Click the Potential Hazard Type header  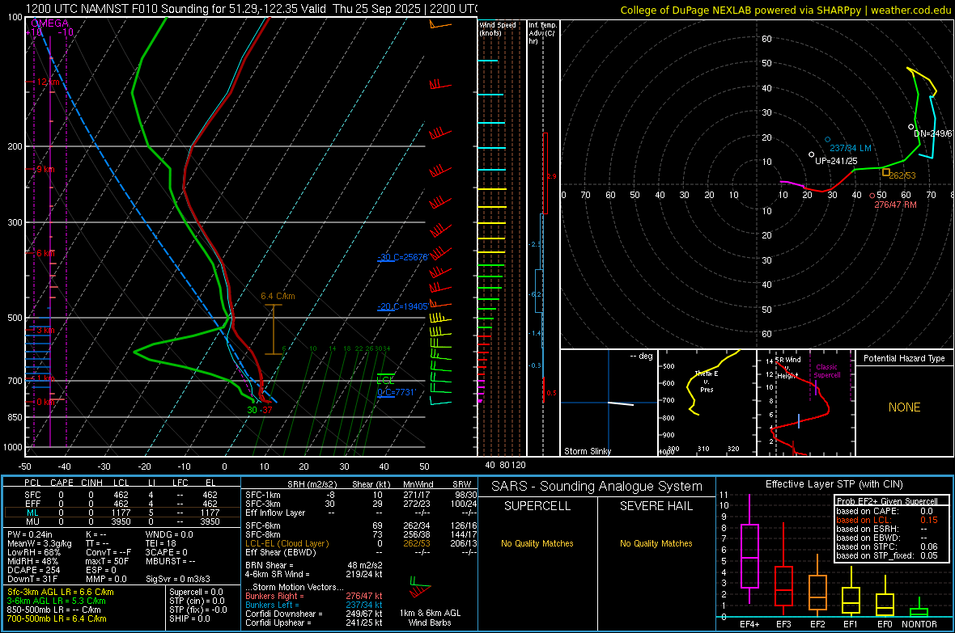tap(905, 358)
